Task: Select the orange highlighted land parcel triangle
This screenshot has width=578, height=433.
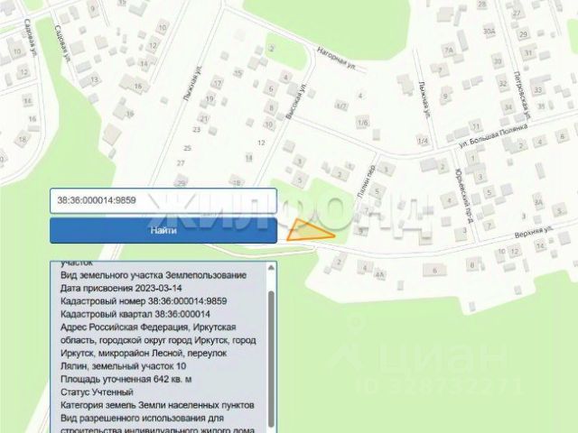Action: 308,232
